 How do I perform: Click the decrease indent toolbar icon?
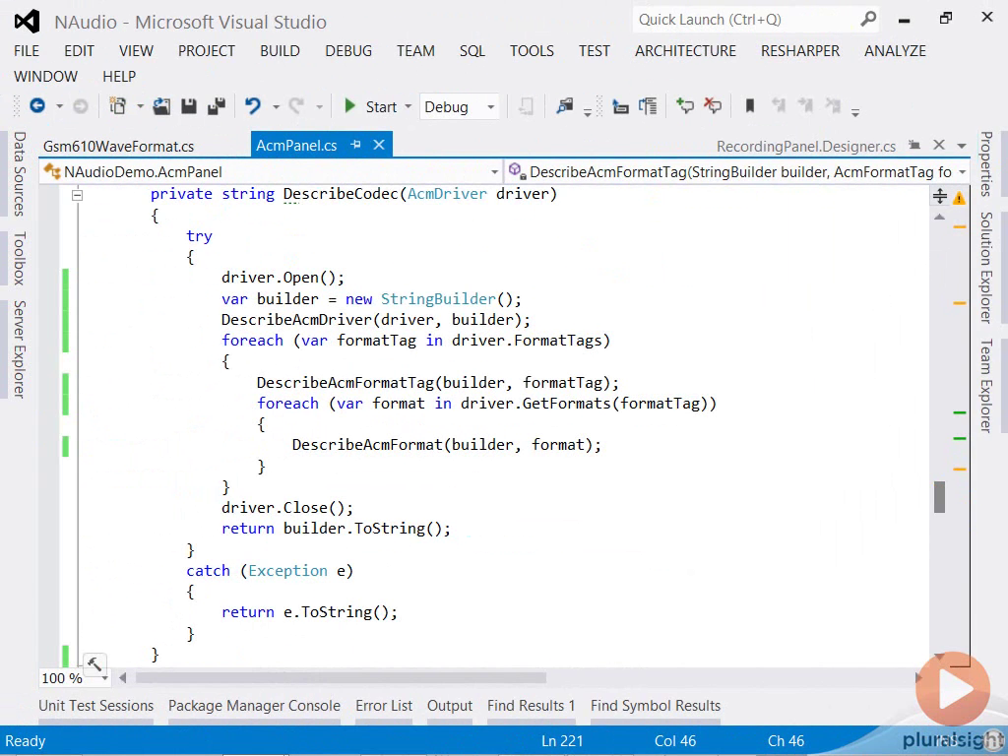pyautogui.click(x=620, y=106)
